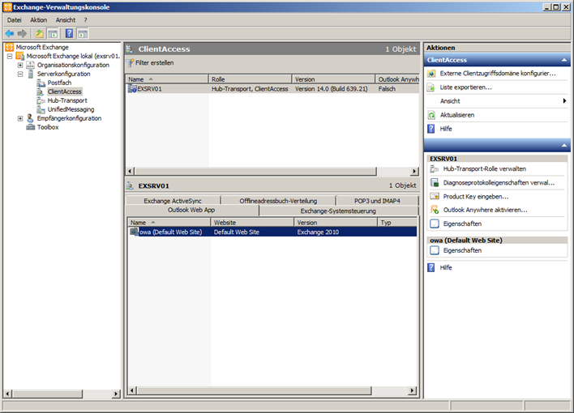This screenshot has width=574, height=413.
Task: Click Filter erstellen link
Action: coord(155,63)
